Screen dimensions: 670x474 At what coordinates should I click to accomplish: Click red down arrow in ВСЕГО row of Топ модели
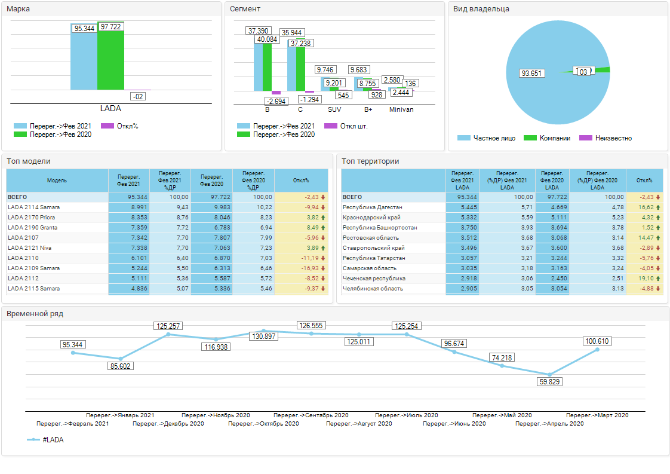[x=323, y=197]
